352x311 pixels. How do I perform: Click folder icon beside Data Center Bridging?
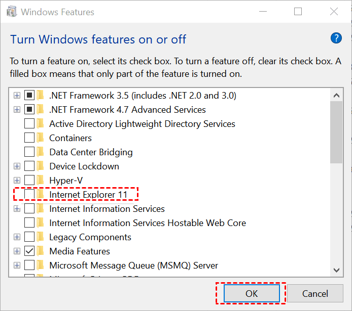pyautogui.click(x=41, y=152)
